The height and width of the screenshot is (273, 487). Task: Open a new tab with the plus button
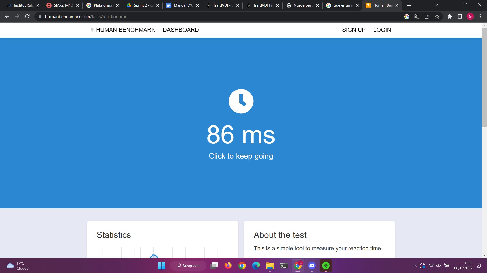[x=409, y=5]
